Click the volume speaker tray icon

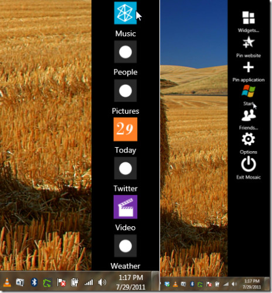tap(102, 282)
